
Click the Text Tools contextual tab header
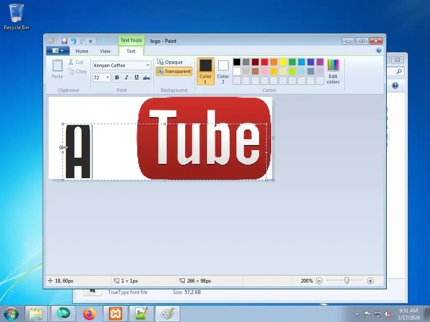tap(131, 40)
